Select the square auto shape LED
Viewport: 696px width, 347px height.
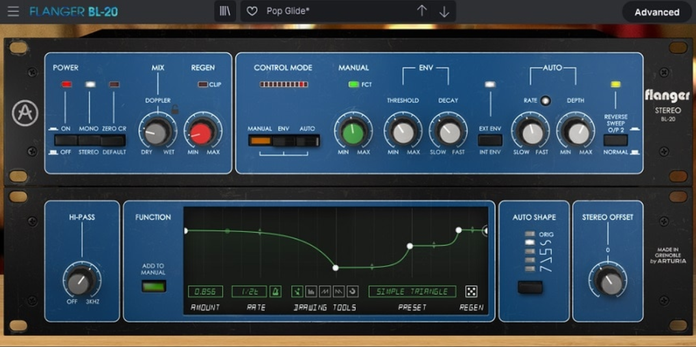point(529,251)
